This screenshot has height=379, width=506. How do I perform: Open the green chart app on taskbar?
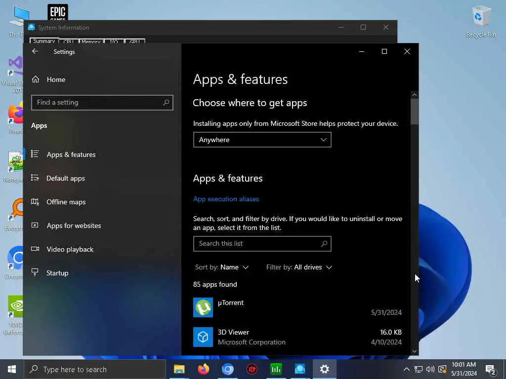pos(276,369)
